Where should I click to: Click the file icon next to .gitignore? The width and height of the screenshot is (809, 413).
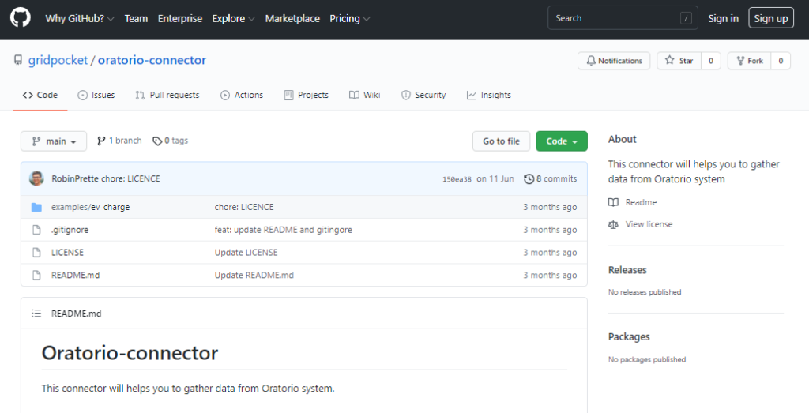point(36,230)
